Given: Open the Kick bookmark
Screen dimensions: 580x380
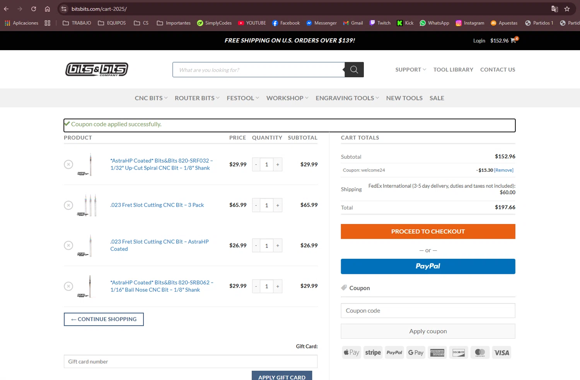Looking at the screenshot, I should click(405, 23).
